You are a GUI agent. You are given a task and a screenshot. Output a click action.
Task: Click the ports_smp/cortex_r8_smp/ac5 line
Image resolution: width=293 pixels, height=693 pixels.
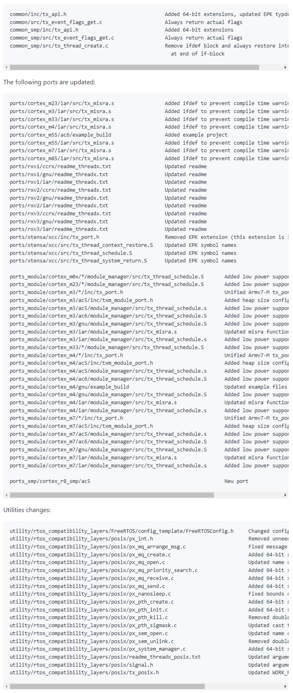[50, 481]
